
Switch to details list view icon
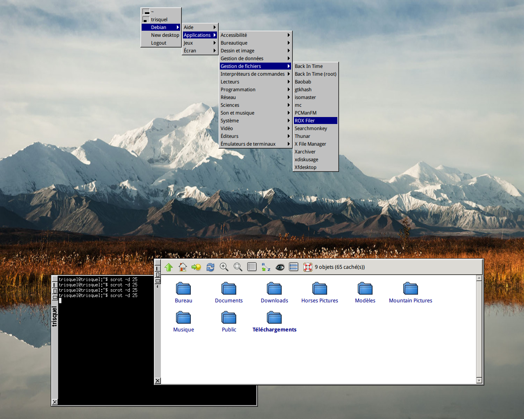(x=252, y=267)
